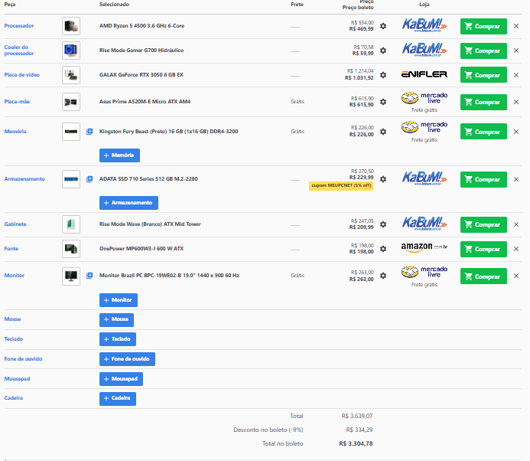
Task: Open the Fonte category link
Action: 11,249
